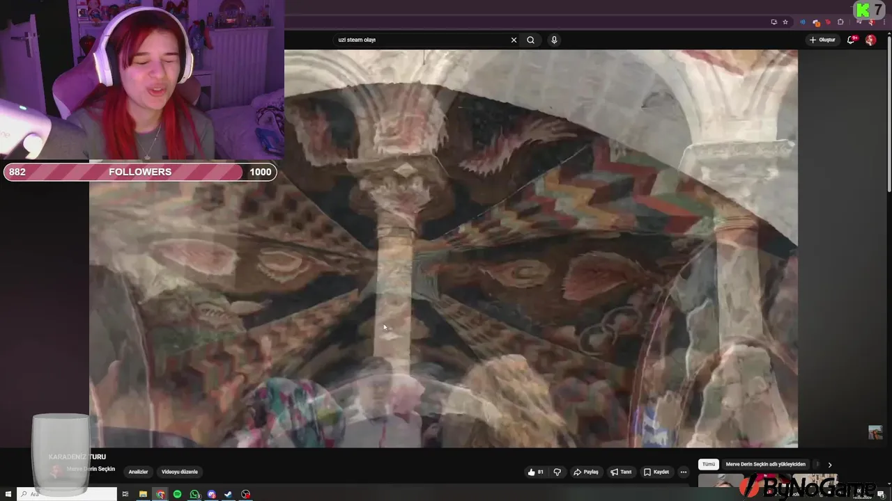Select the Tümü filter chip

point(709,464)
